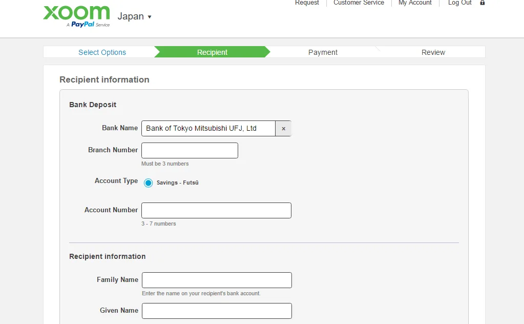
Task: Click into the Account Number field
Action: [216, 211]
